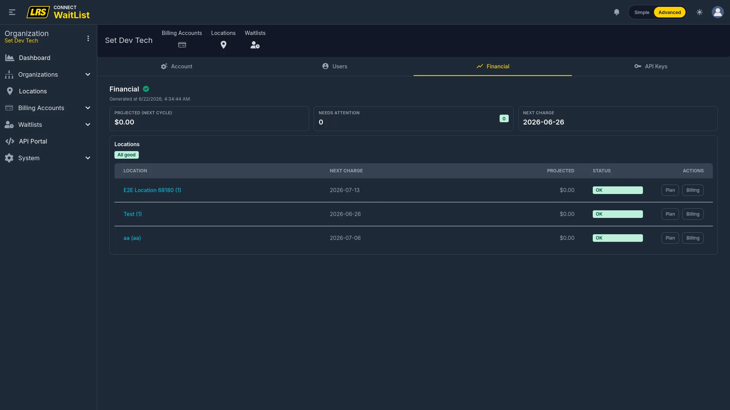
Task: Click Plan button in Test (1) row
Action: click(x=670, y=214)
